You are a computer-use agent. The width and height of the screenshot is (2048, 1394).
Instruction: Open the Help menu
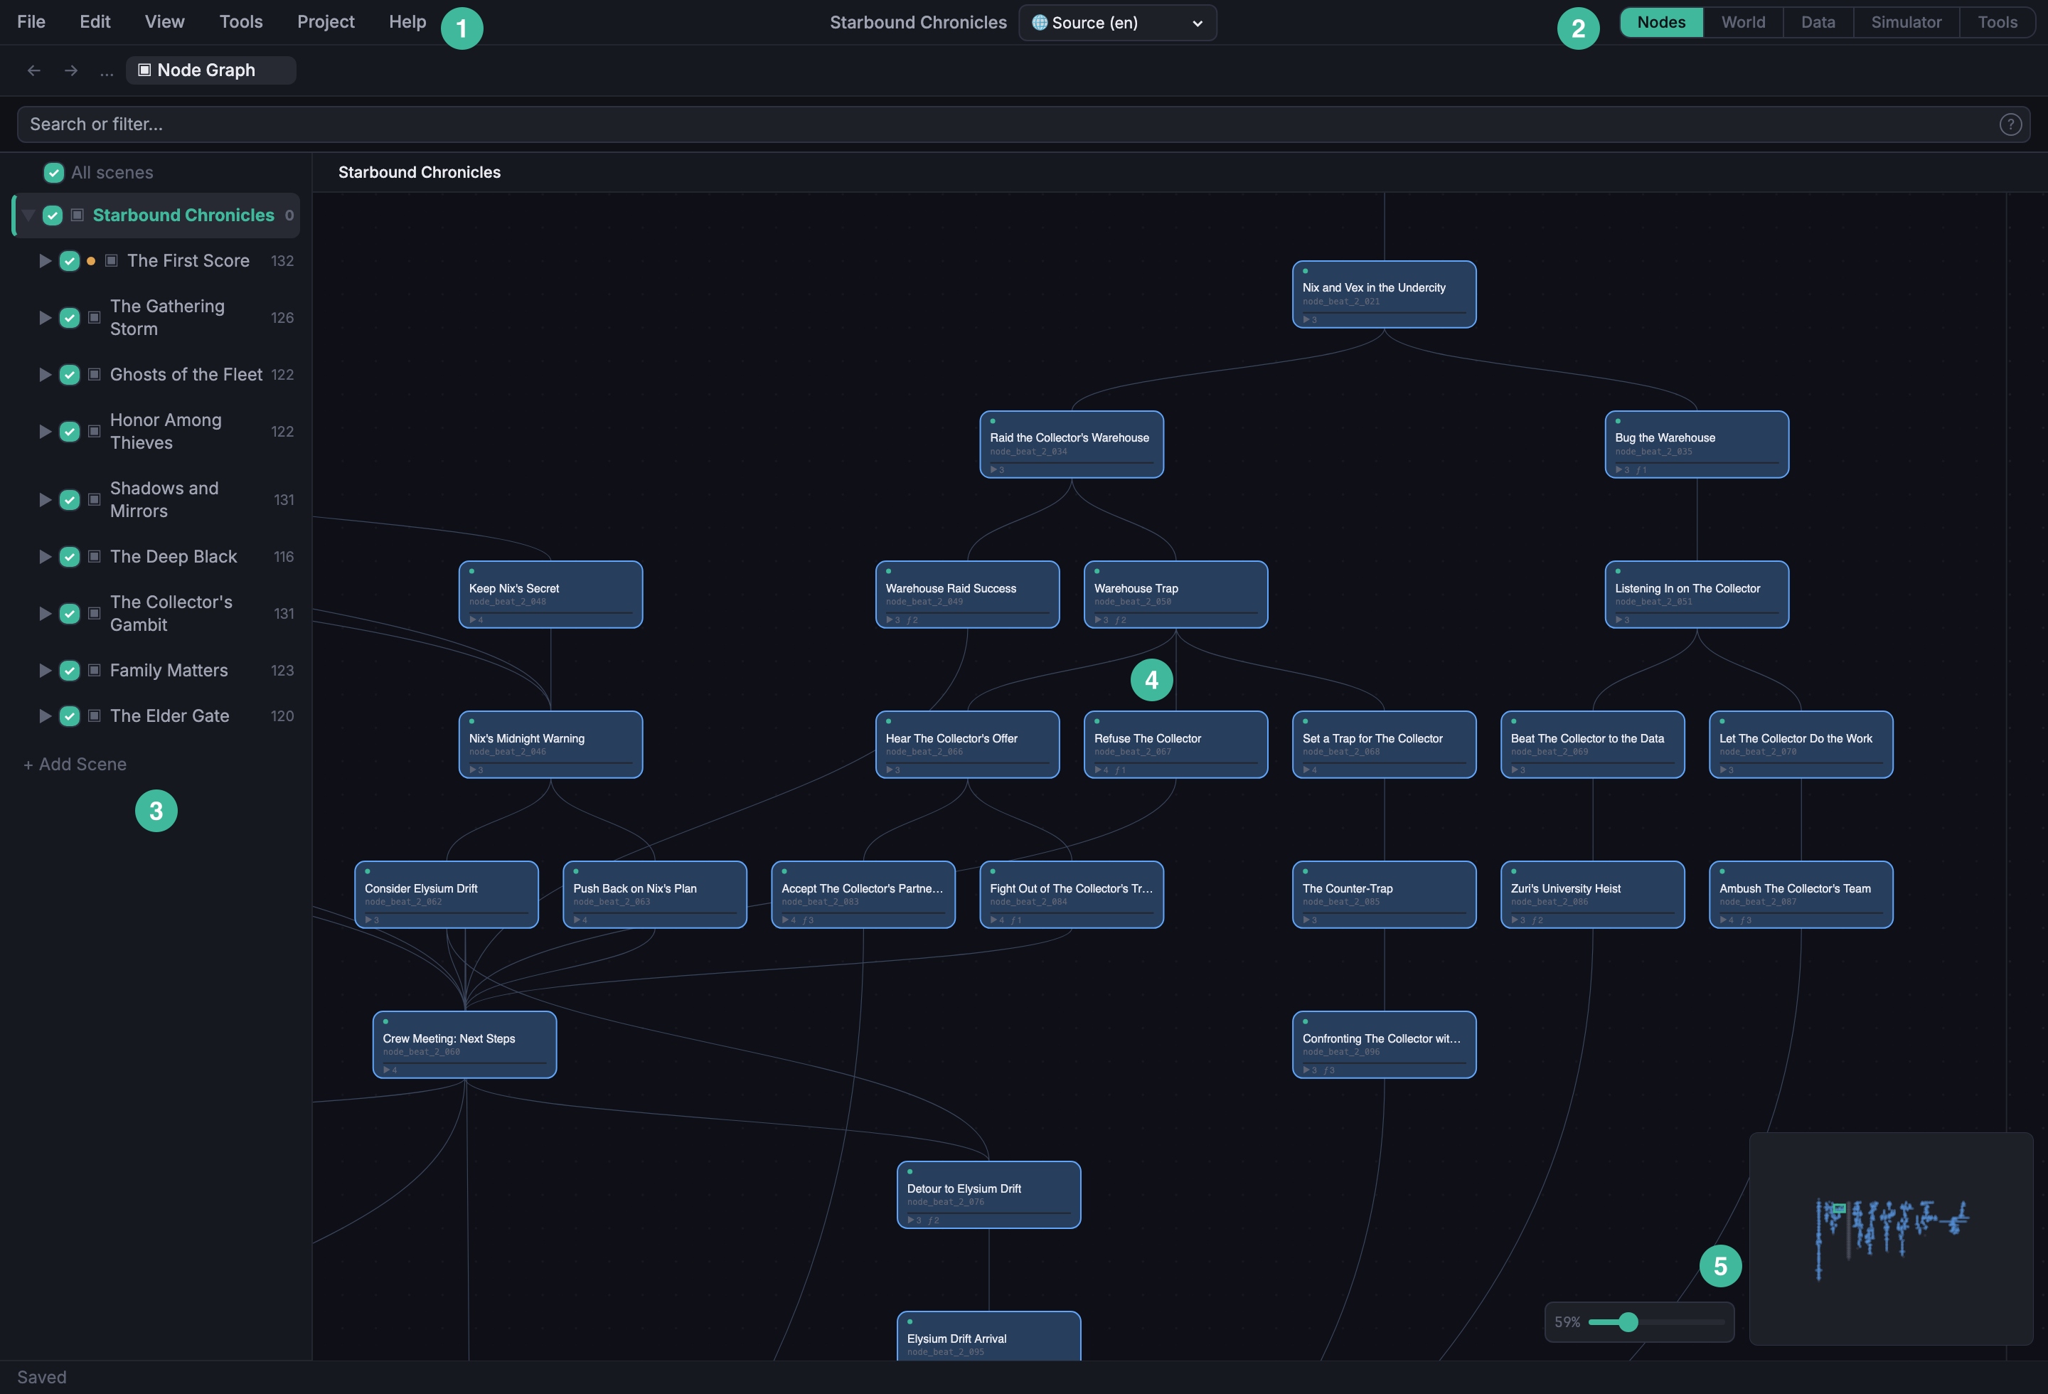pos(407,22)
